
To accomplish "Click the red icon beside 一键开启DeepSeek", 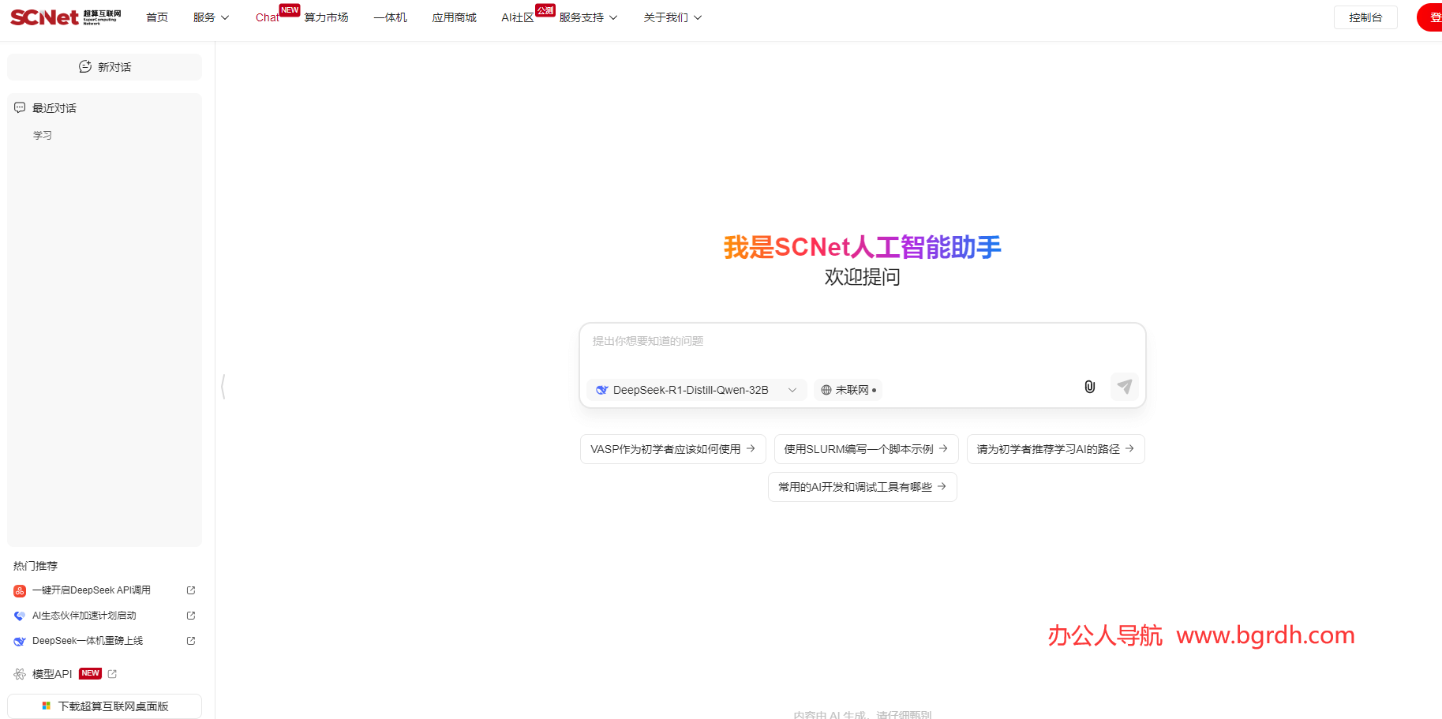I will [x=20, y=590].
